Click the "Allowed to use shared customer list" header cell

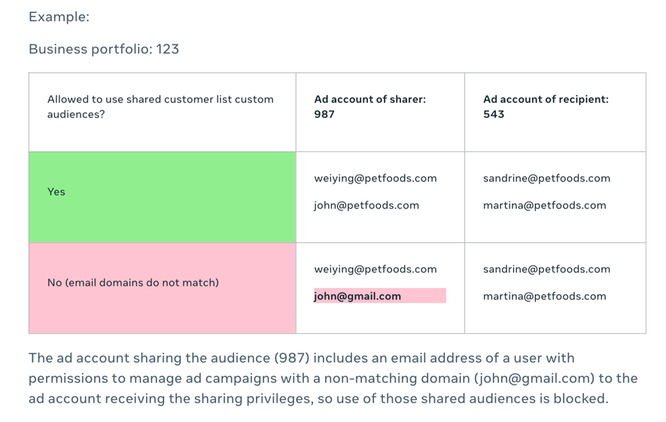pos(160,106)
